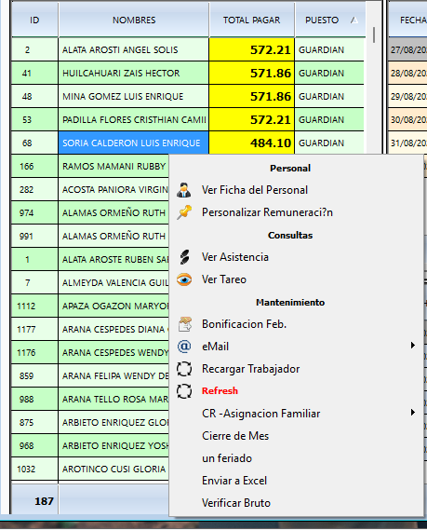
Task: Sort by the NOMBRES column header
Action: [x=134, y=20]
